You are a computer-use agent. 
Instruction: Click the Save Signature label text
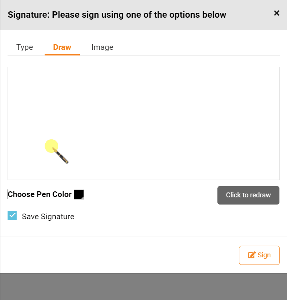point(48,217)
